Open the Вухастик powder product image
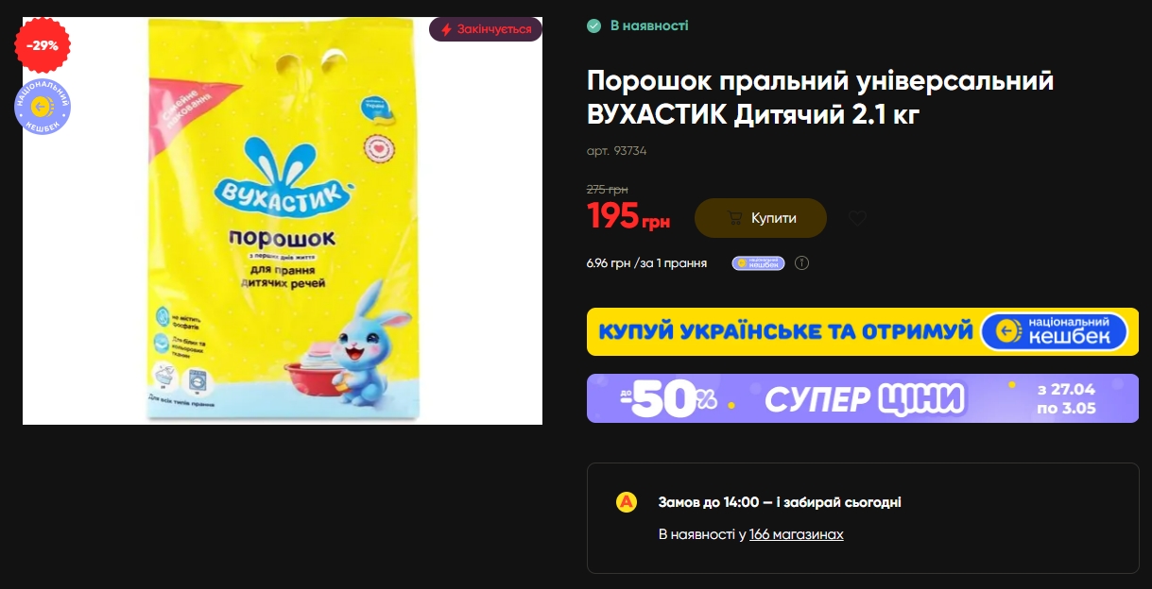The width and height of the screenshot is (1152, 589). (283, 221)
